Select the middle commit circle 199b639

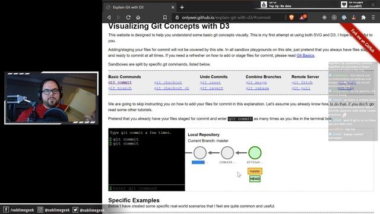pos(227,153)
